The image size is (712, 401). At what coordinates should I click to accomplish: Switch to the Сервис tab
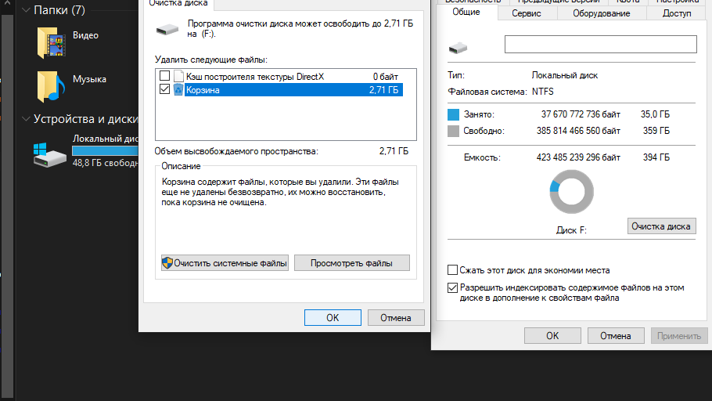tap(527, 13)
